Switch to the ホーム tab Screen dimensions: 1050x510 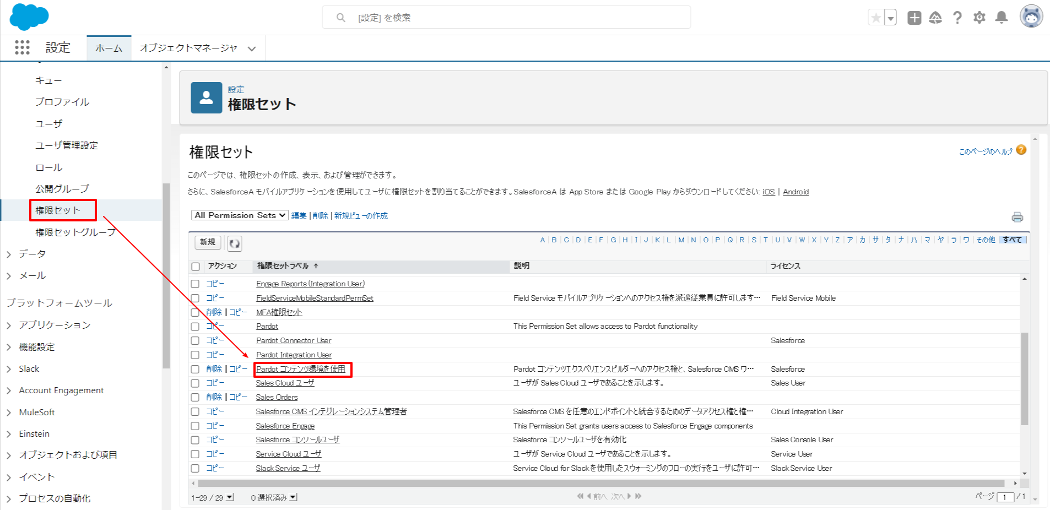point(109,48)
